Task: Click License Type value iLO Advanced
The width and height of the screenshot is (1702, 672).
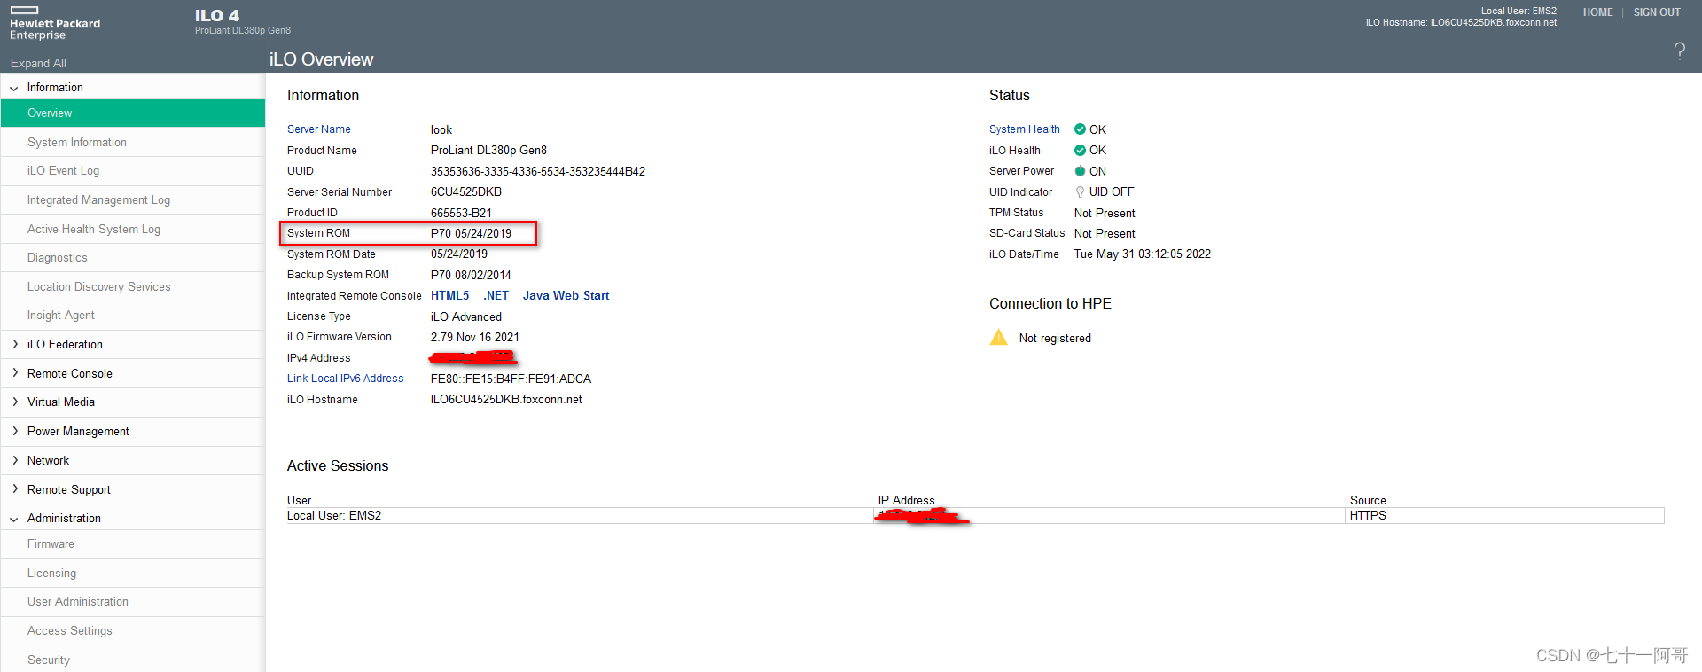Action: 466,316
